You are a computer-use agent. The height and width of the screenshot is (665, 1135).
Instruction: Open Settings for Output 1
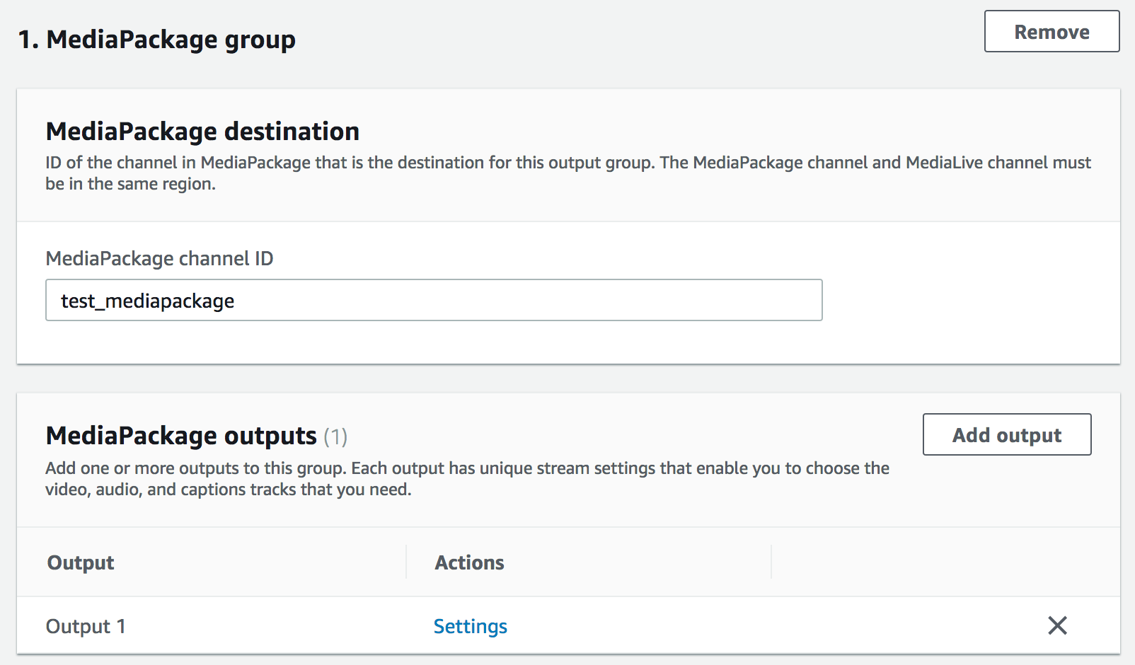point(471,626)
